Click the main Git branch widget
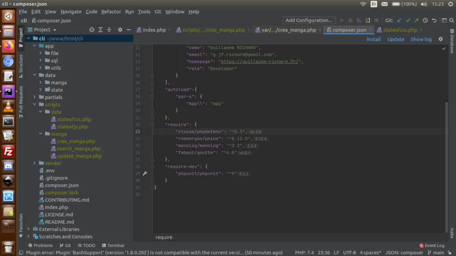This screenshot has height=256, width=456. (436, 253)
